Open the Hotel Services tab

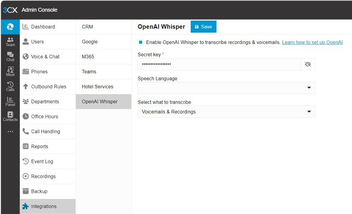pos(103,87)
